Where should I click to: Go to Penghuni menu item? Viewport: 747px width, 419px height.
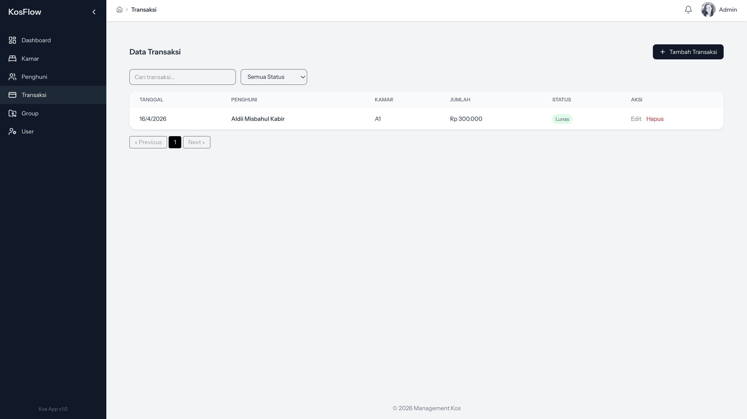point(34,77)
